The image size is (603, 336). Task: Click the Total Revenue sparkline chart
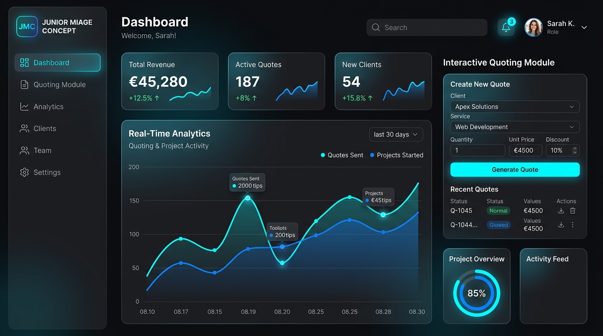pos(190,94)
